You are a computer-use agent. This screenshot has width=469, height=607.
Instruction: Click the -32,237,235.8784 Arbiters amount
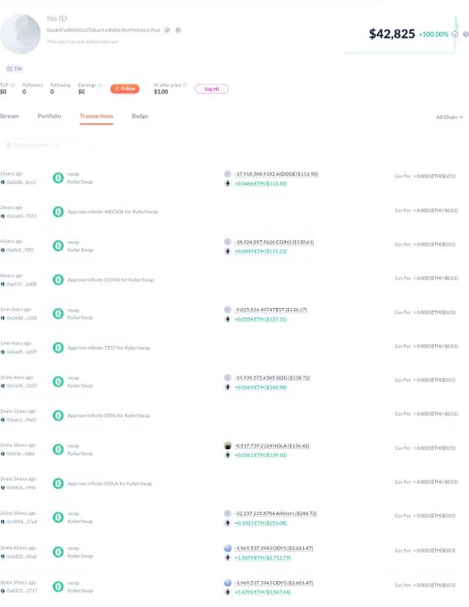pyautogui.click(x=276, y=513)
